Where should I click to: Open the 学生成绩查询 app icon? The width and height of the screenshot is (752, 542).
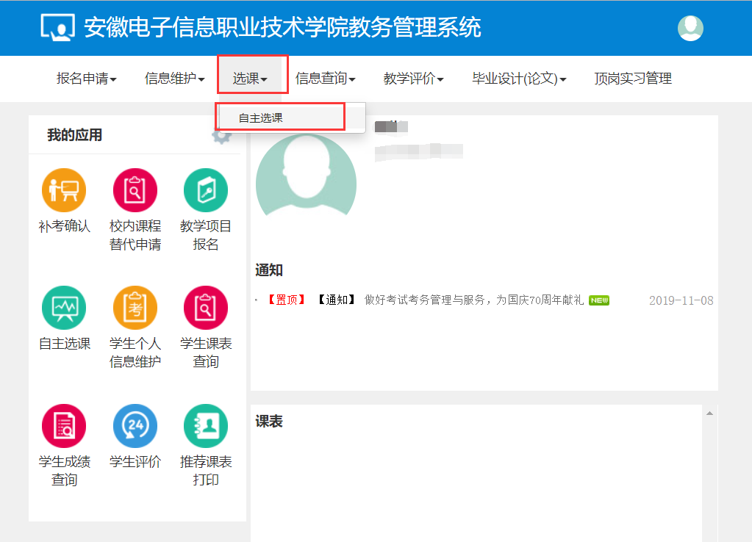pyautogui.click(x=64, y=426)
